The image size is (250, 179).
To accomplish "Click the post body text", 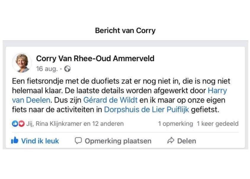I will (x=121, y=96).
